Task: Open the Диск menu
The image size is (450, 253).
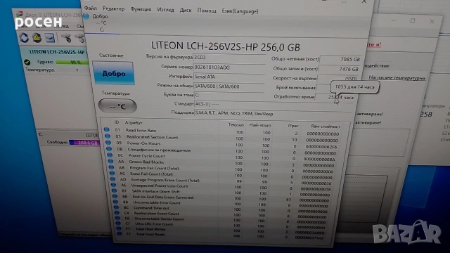Action: point(186,10)
